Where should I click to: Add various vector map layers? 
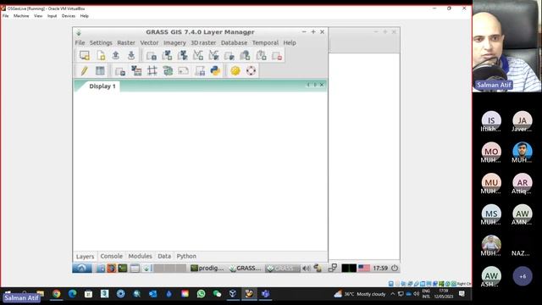(213, 55)
